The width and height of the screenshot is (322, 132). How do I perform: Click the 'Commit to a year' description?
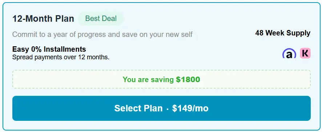coord(102,34)
